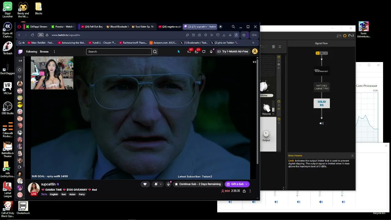Open Opera Aria AI button
The width and height of the screenshot is (391, 220).
pos(254,35)
